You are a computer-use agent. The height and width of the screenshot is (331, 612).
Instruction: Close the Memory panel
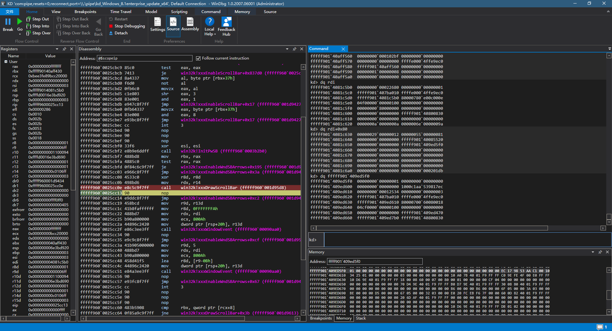pos(608,252)
